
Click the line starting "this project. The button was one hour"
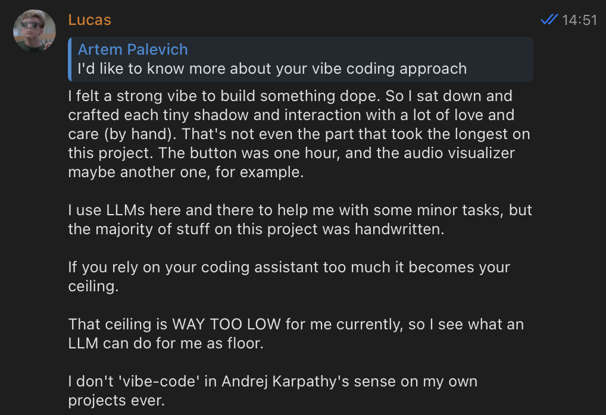[291, 153]
